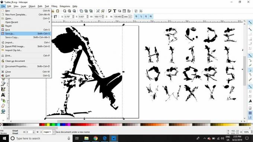Open Chrome from the Windows taskbar

coord(96,138)
